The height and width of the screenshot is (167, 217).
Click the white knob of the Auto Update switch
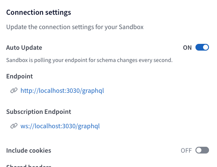206,47
